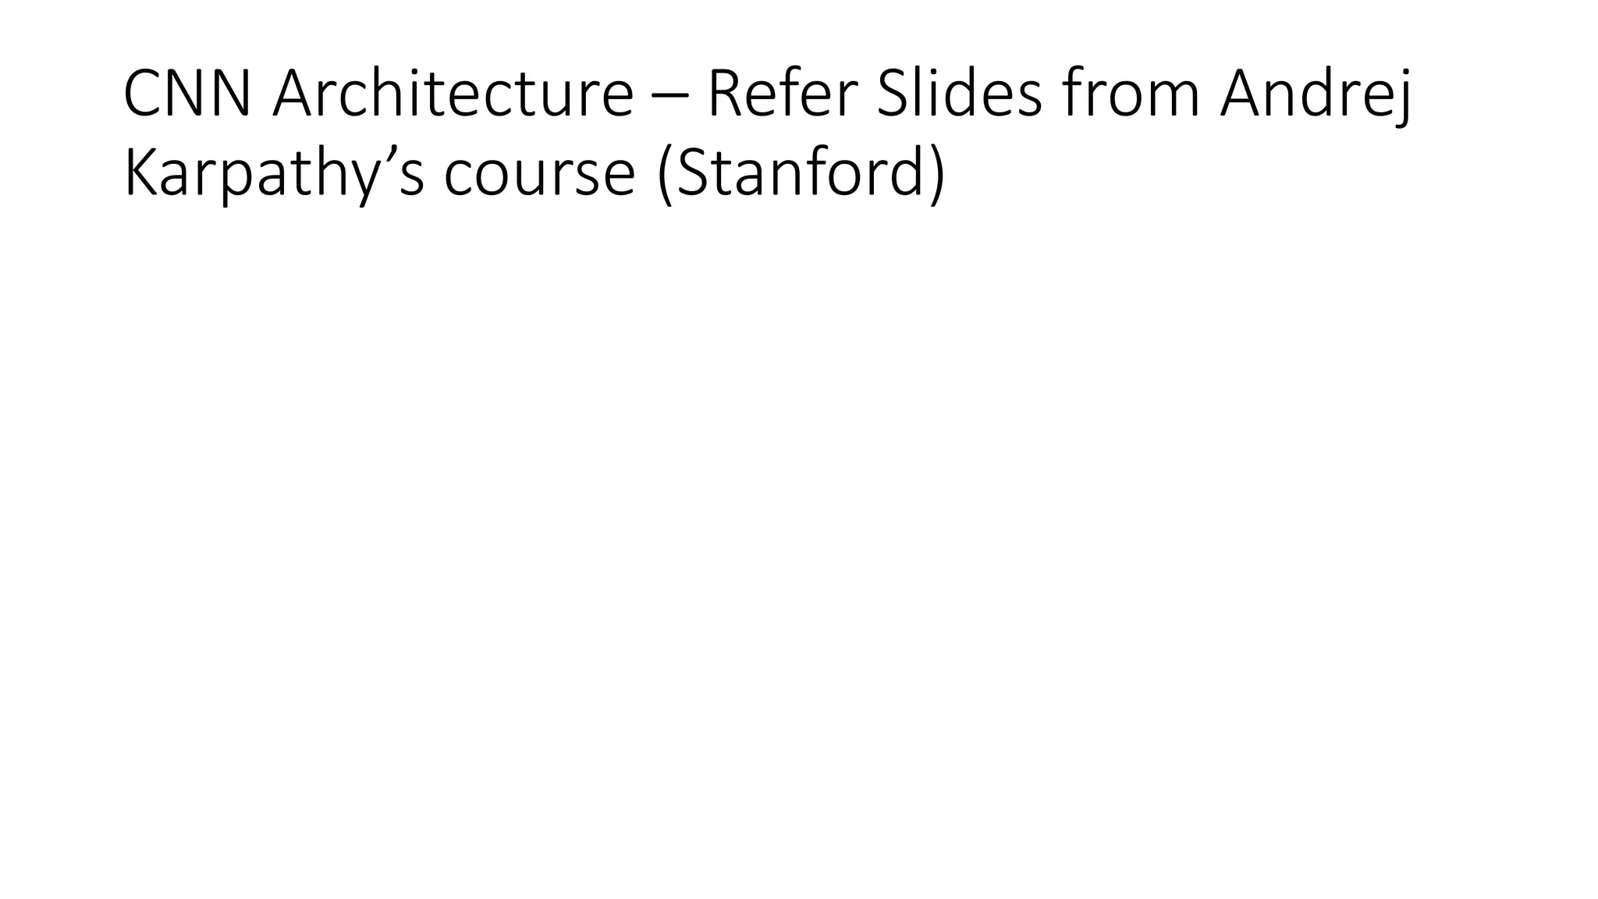Click the capital "S" of "Slides"
Viewport: 1598px width, 899px height.
pos(893,94)
